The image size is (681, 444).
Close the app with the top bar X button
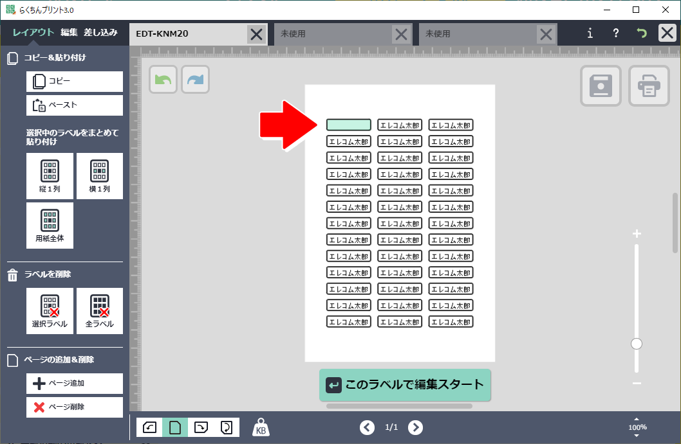[x=667, y=33]
